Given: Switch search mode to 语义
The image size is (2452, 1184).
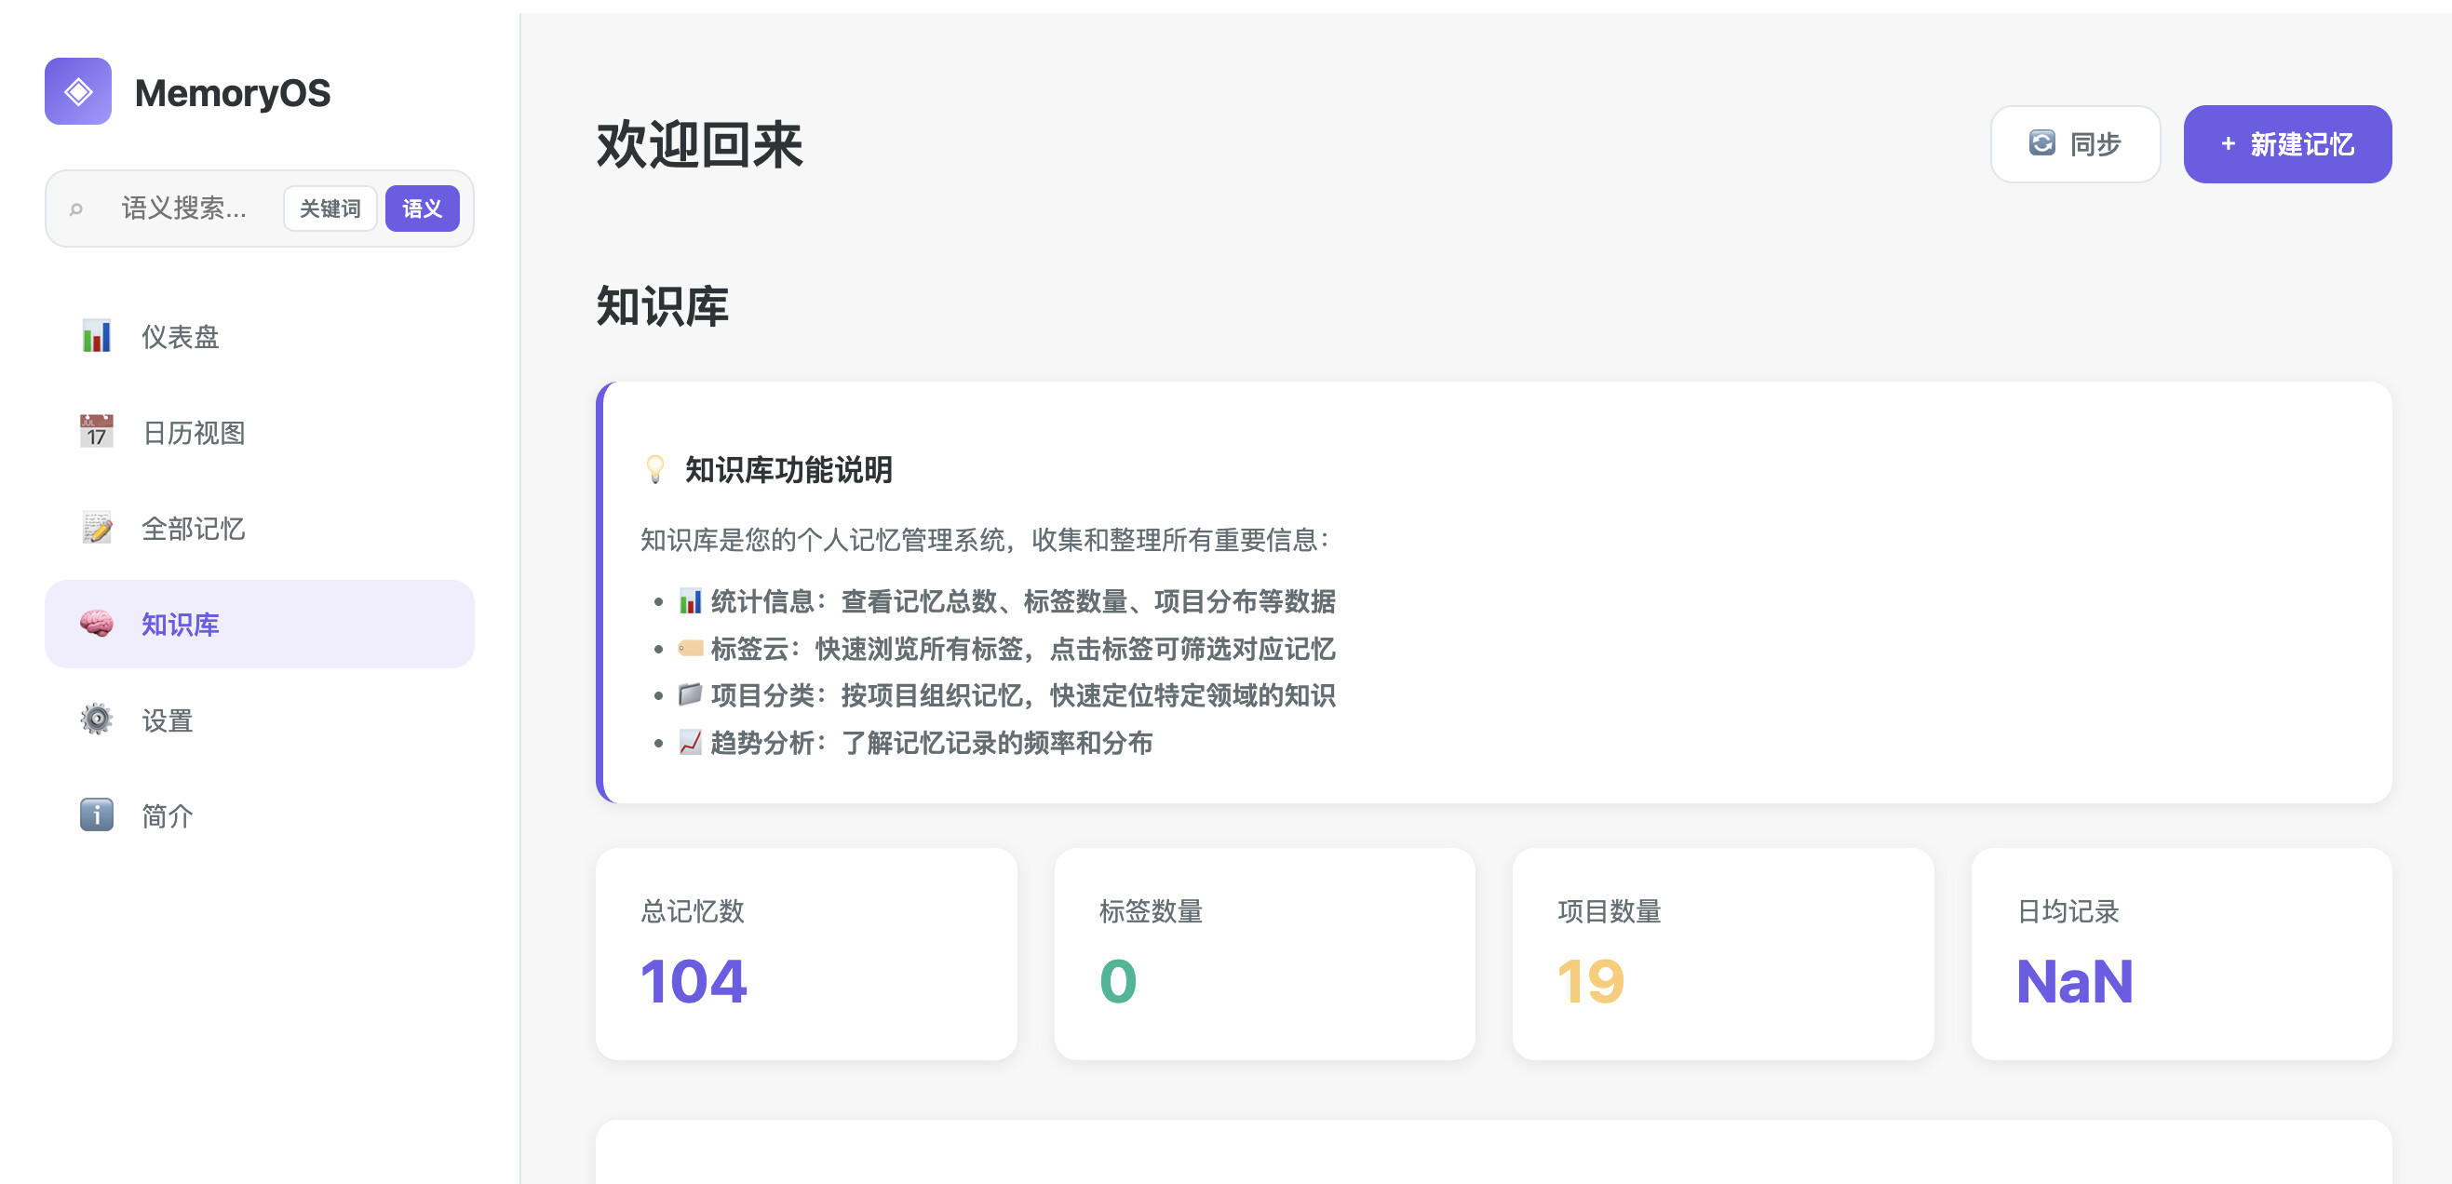Looking at the screenshot, I should click(422, 209).
